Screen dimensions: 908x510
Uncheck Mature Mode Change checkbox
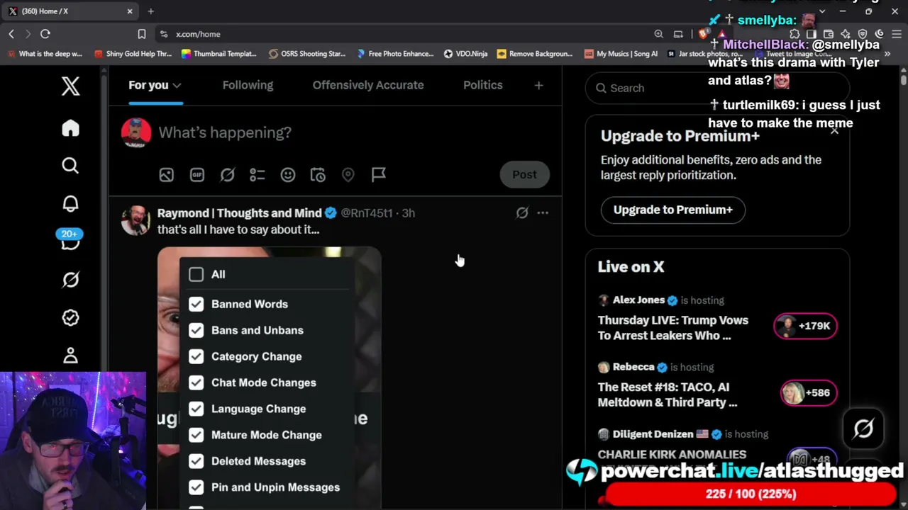click(x=196, y=435)
